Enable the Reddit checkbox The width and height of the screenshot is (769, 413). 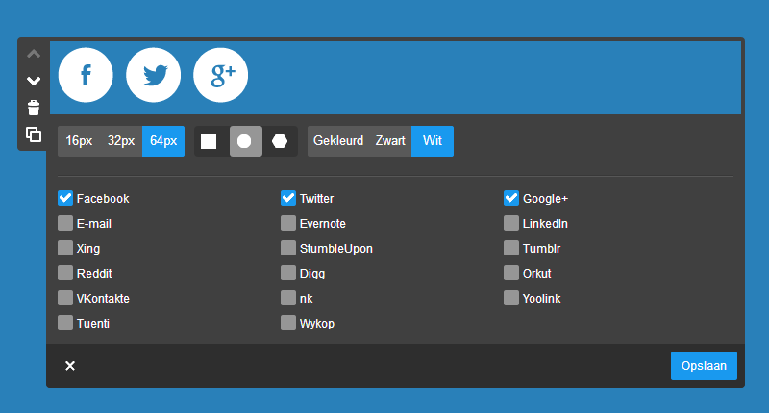coord(65,273)
